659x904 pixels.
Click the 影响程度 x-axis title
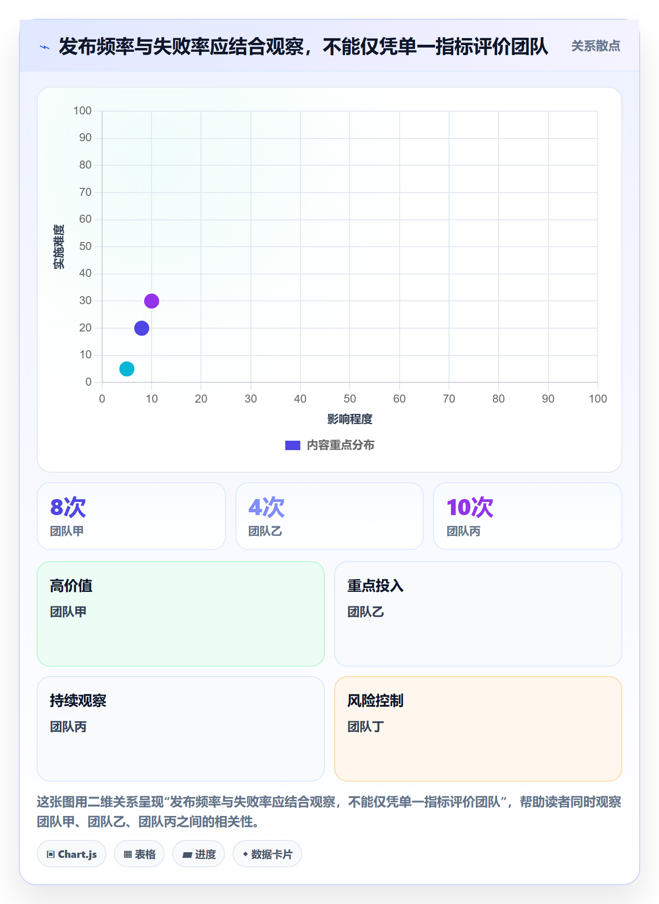pos(350,419)
